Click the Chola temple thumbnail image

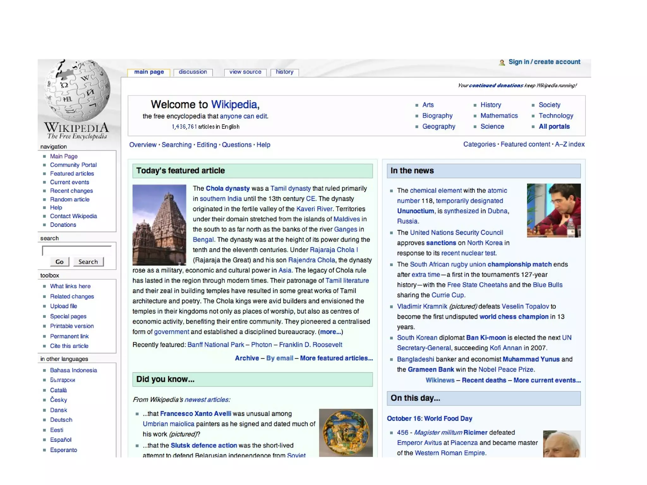159,225
